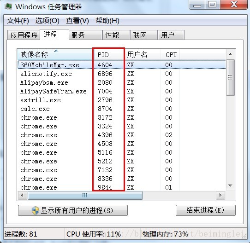Click the vertical scrollbar up arrow
250x243 pixels.
(230, 54)
